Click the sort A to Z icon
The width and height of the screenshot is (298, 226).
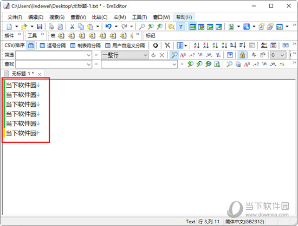click(x=197, y=45)
